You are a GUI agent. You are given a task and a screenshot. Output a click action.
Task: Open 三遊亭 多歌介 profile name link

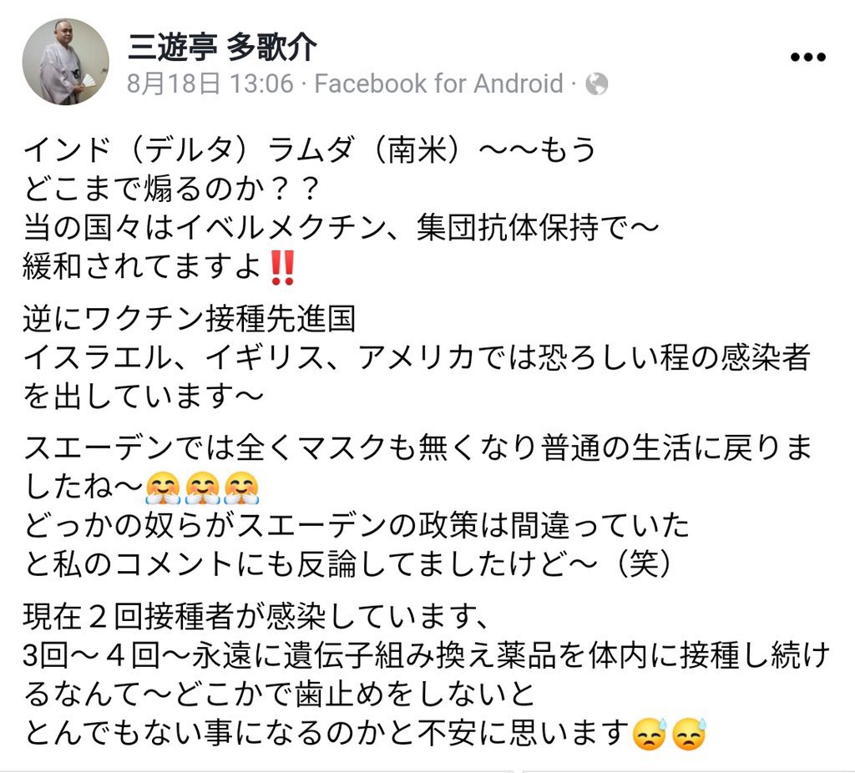point(222,48)
